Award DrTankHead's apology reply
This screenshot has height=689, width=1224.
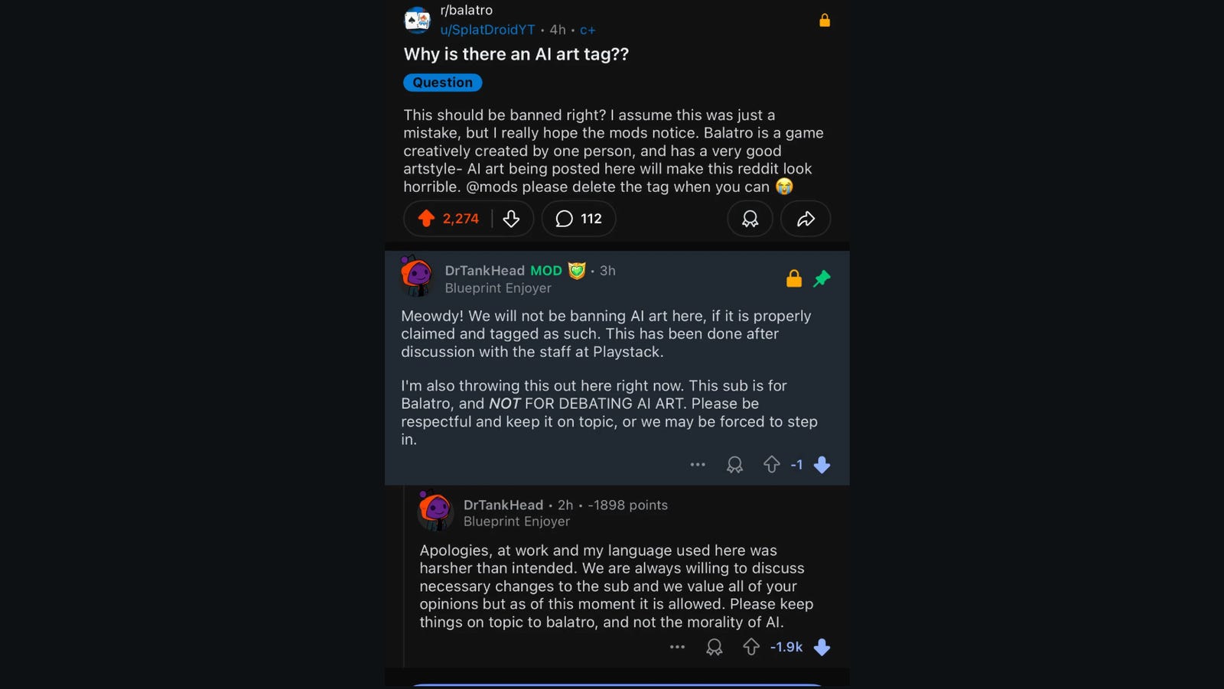pos(714,647)
